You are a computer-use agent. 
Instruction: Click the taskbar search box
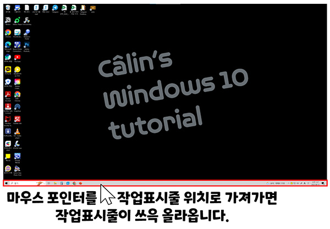[x=28, y=183]
